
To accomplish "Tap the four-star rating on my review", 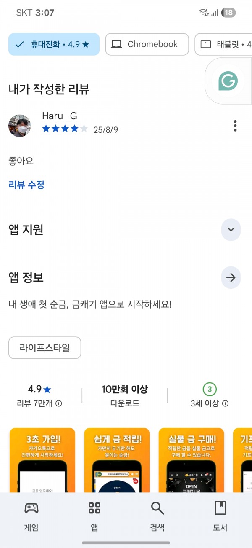I will tap(65, 129).
